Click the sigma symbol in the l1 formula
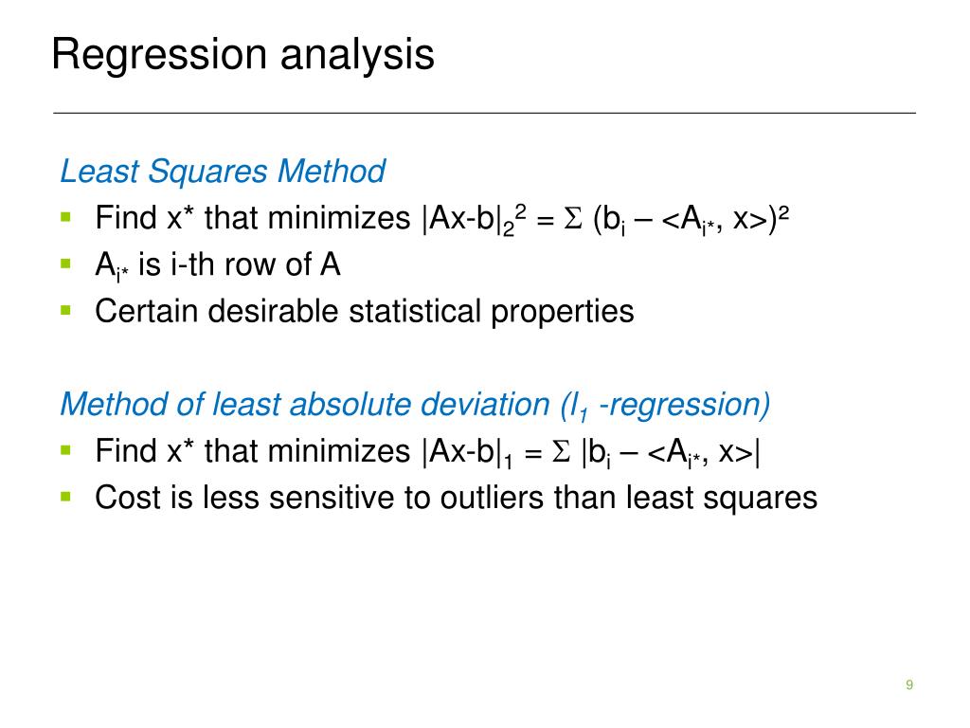The image size is (970, 728). coord(561,450)
